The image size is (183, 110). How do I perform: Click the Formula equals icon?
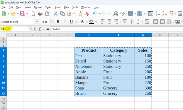pyautogui.click(x=48, y=29)
